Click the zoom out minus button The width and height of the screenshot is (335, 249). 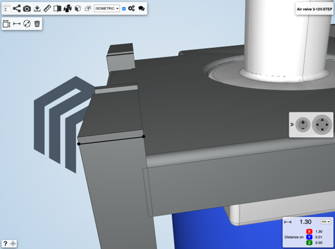pyautogui.click(x=303, y=128)
